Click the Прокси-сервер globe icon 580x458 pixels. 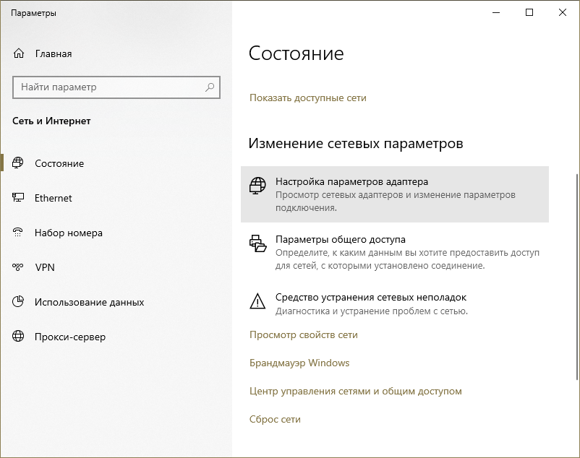coord(19,337)
